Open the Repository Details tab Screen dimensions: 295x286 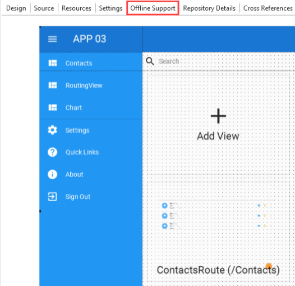click(209, 8)
